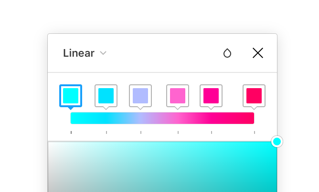Click the tick mark under the magenta stop
Image resolution: width=319 pixels, height=192 pixels.
(212, 132)
